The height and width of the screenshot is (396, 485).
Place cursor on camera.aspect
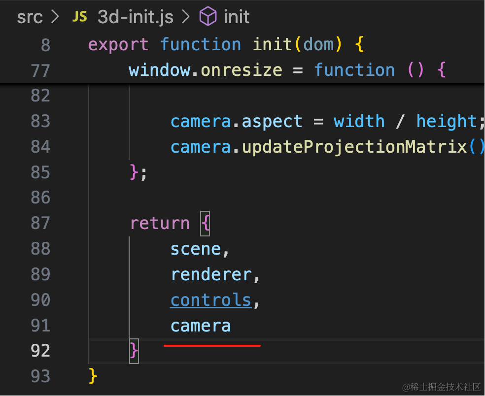tap(236, 122)
